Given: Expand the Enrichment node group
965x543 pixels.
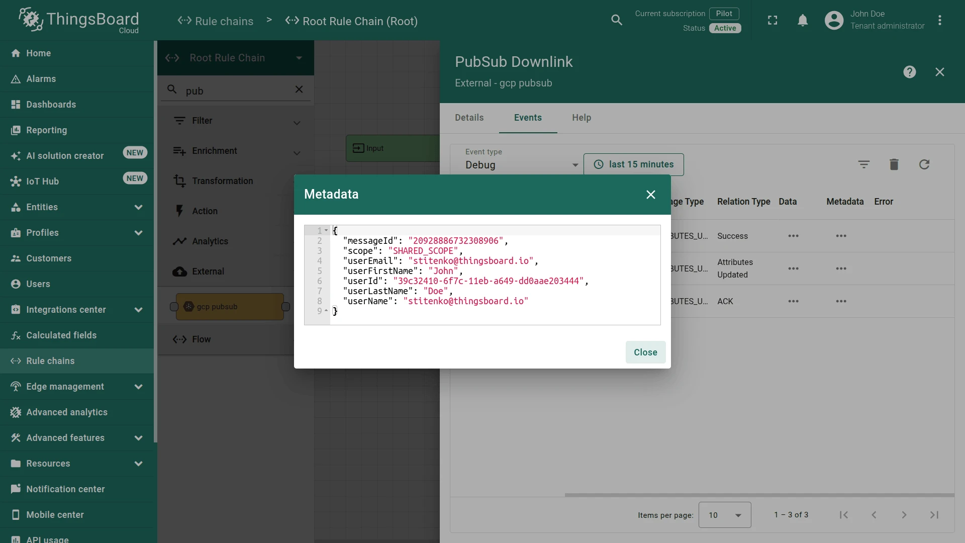Looking at the screenshot, I should click(x=236, y=151).
